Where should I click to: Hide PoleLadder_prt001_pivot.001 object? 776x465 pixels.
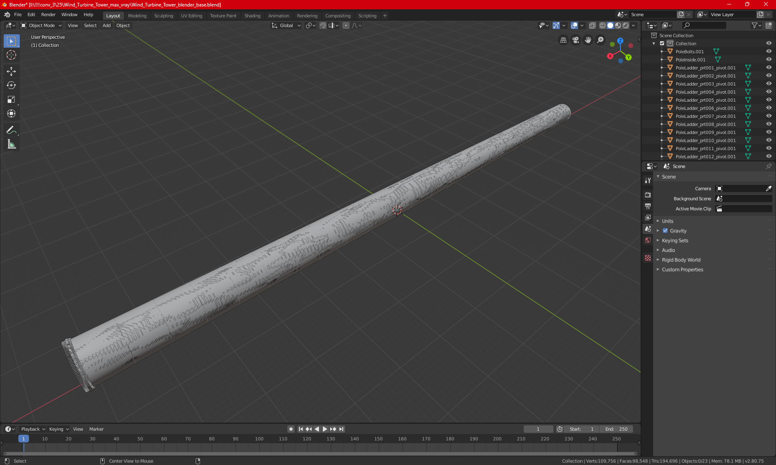pos(769,68)
